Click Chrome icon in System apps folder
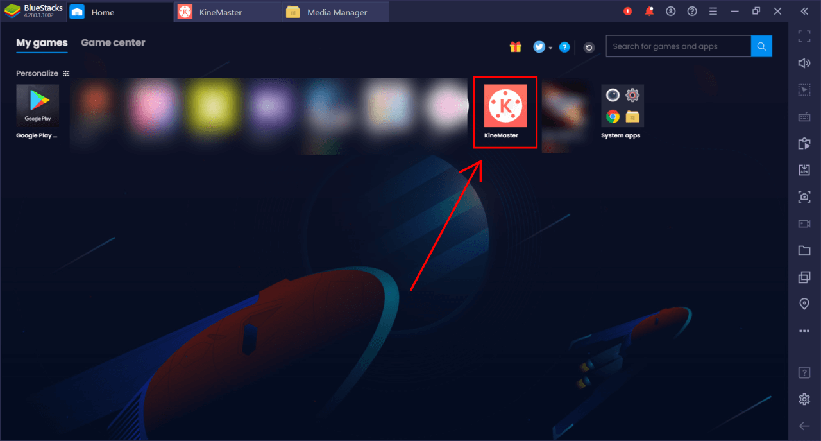 click(613, 117)
